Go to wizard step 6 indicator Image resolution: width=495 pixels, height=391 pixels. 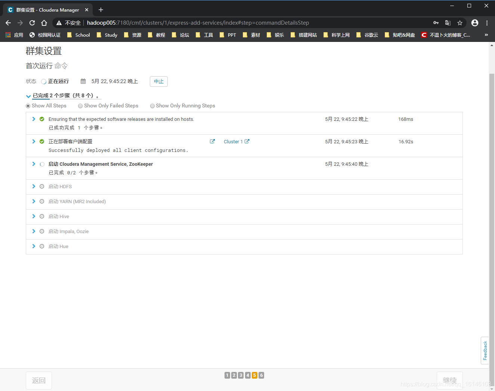(262, 375)
